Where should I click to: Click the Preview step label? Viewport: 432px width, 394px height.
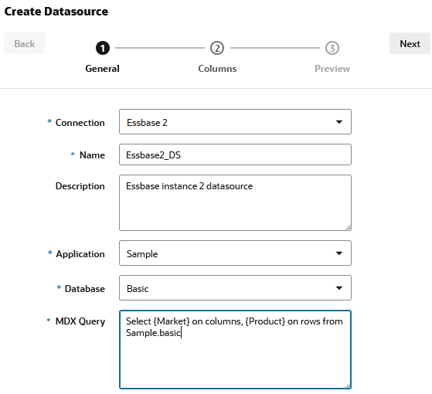pyautogui.click(x=332, y=69)
